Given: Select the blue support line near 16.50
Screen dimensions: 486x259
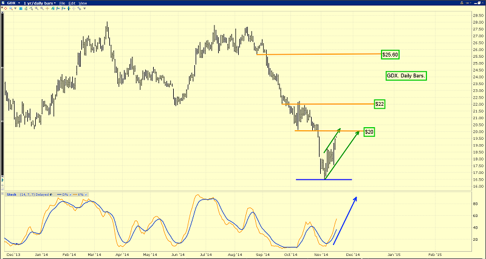Looking at the screenshot, I should click(x=323, y=179).
